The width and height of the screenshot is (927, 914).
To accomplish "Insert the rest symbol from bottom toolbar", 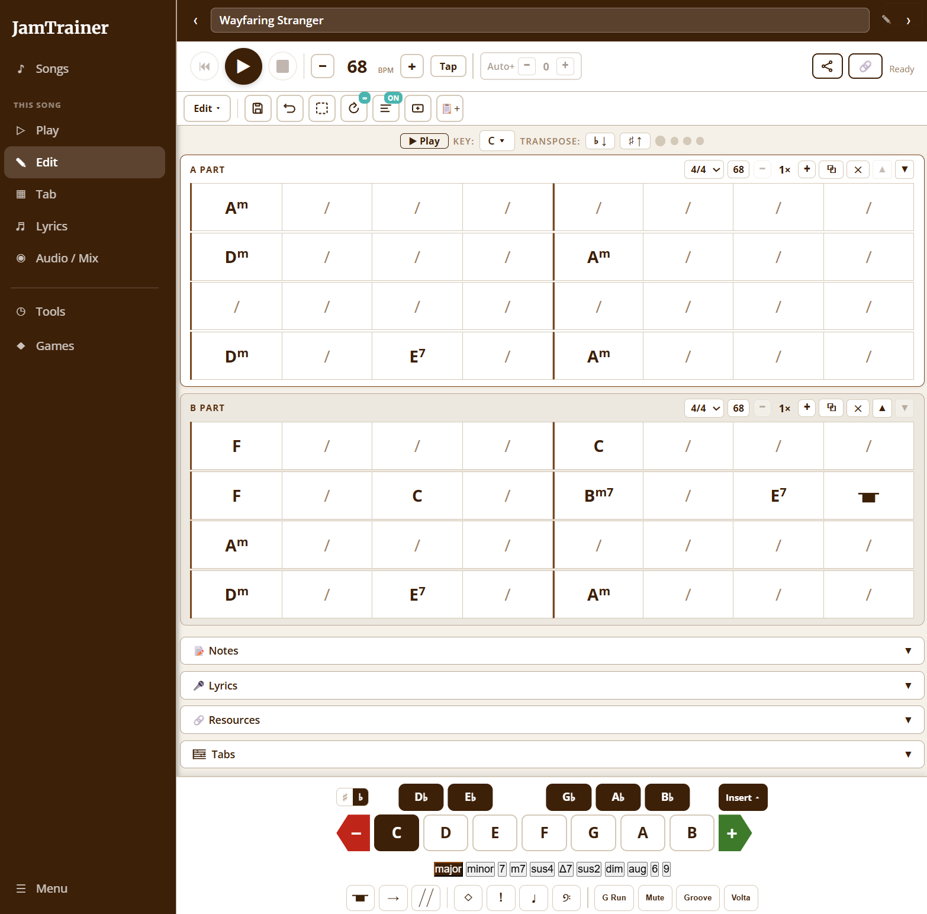I will (360, 898).
